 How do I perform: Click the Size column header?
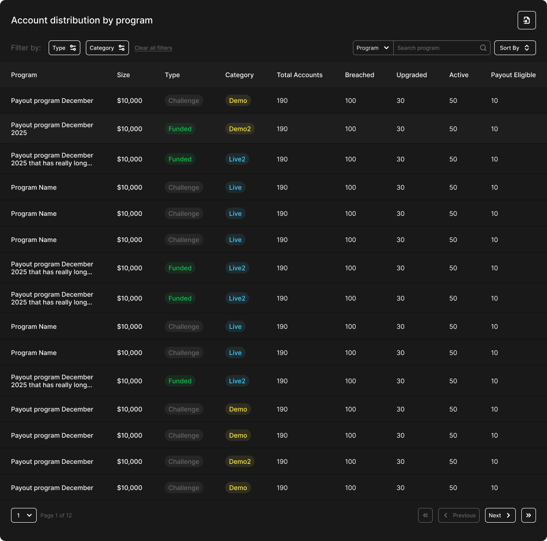click(x=123, y=75)
